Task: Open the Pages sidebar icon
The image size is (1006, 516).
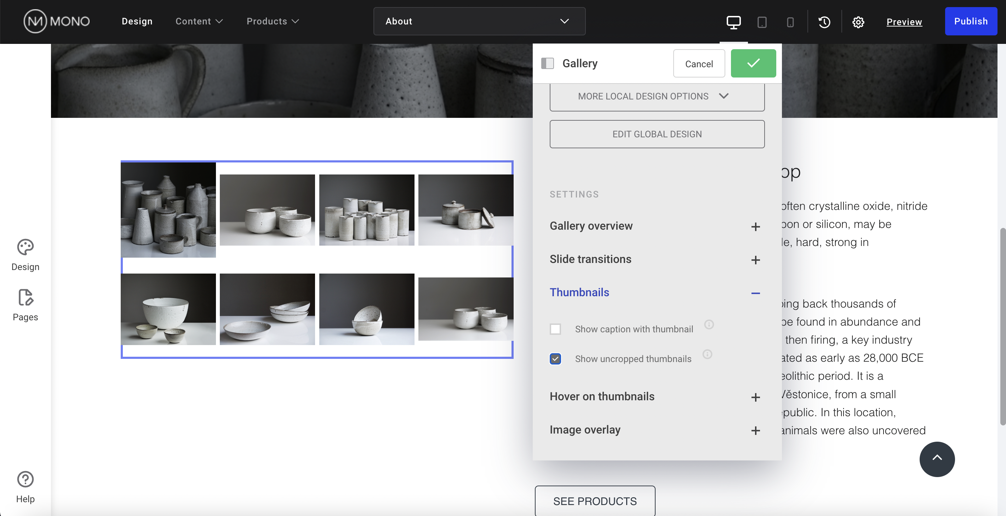Action: [25, 306]
